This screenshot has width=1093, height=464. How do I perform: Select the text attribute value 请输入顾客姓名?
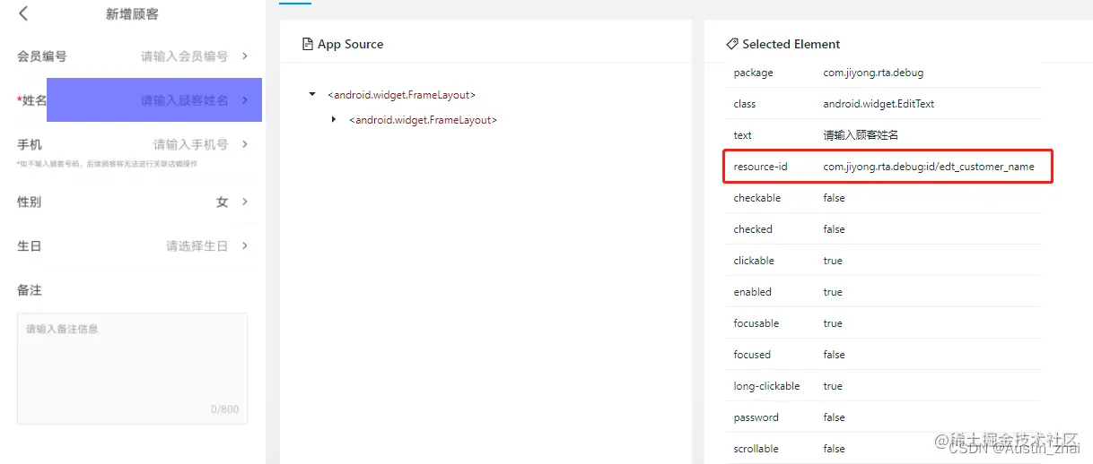861,135
